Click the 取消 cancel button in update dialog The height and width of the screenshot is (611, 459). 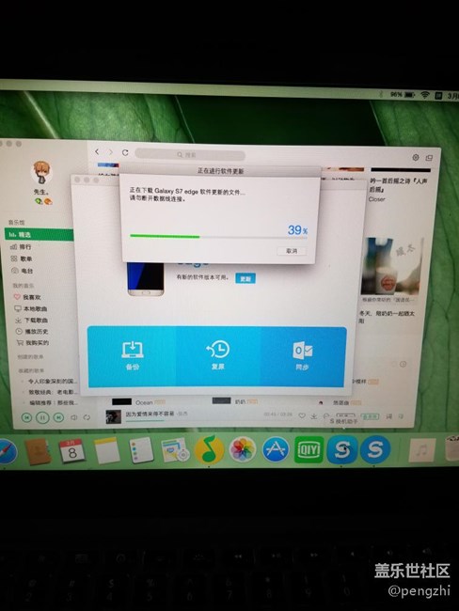[292, 251]
